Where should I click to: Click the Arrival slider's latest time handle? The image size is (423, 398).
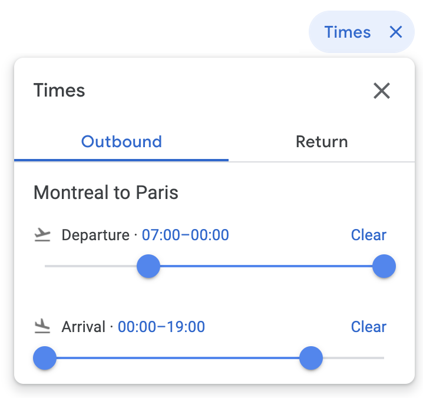click(x=311, y=358)
